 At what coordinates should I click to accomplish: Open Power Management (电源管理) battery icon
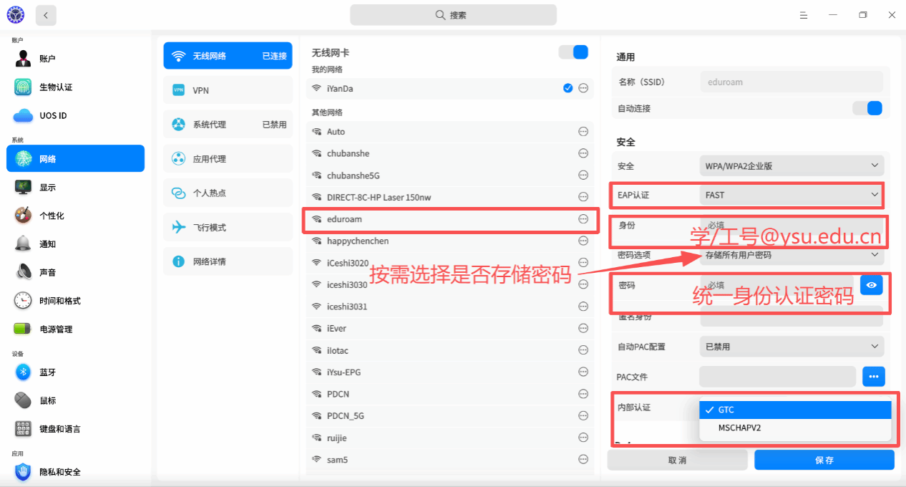click(23, 329)
